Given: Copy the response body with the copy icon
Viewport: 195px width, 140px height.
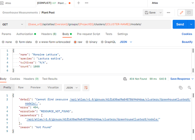Looking at the screenshot, I should [181, 88].
